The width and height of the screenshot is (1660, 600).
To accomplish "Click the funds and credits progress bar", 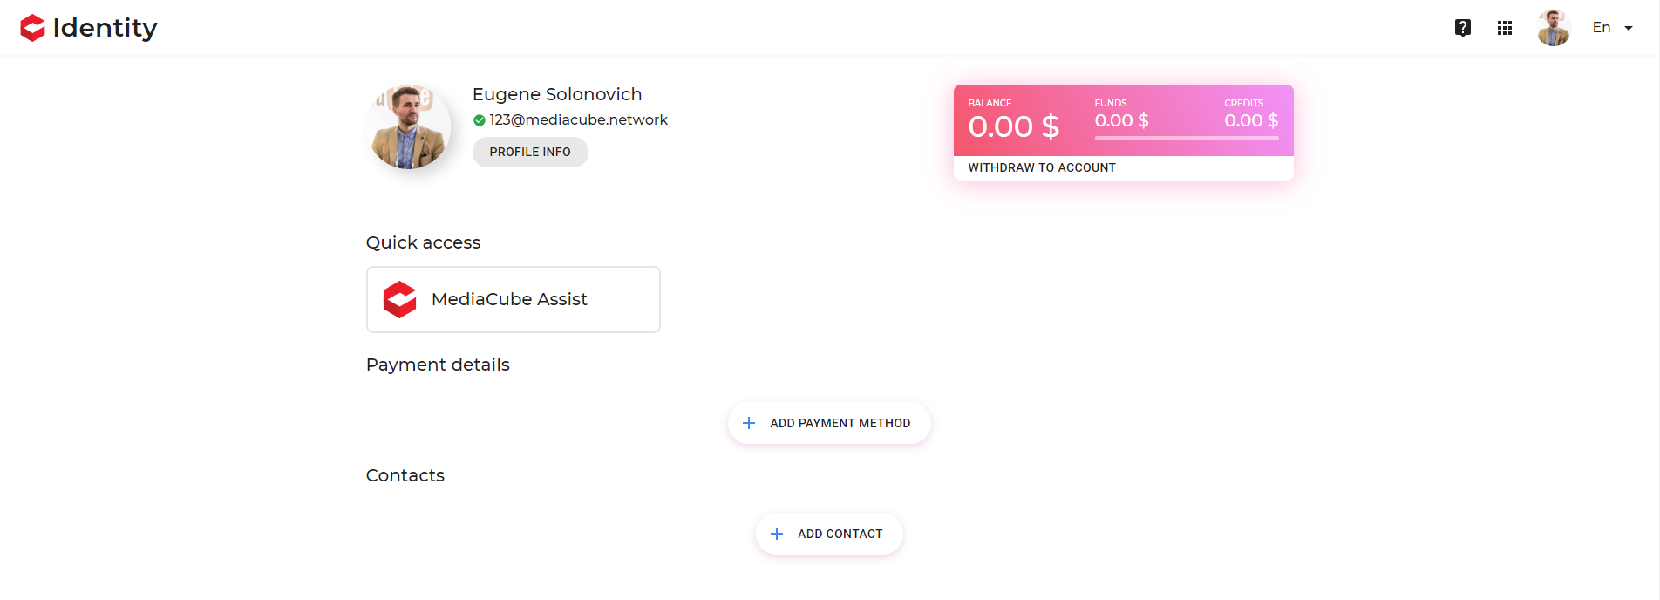I will [1187, 138].
